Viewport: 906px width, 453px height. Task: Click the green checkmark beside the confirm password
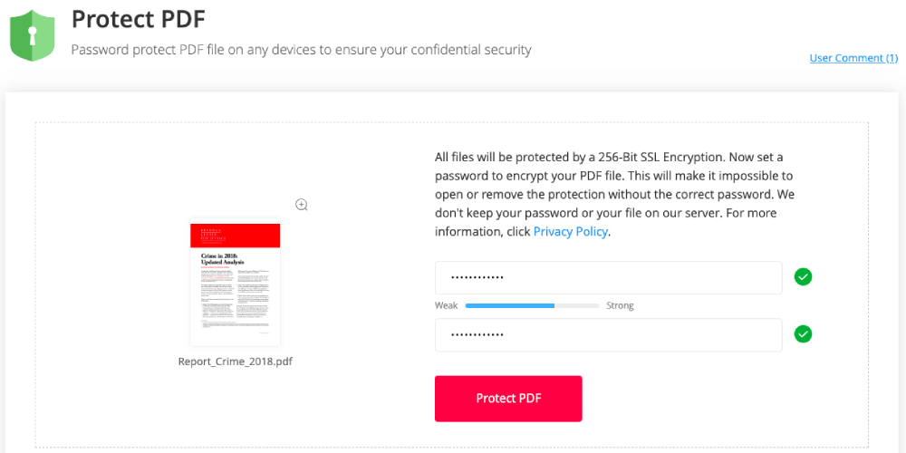click(x=803, y=334)
